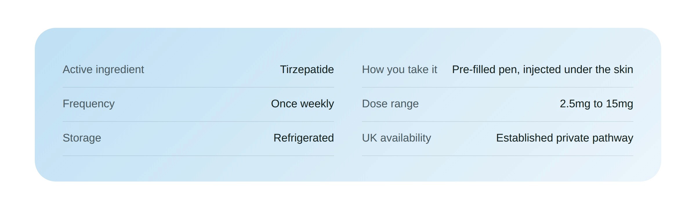Click the divider line below Storage row
Viewport: 696px width, 214px height.
point(198,156)
